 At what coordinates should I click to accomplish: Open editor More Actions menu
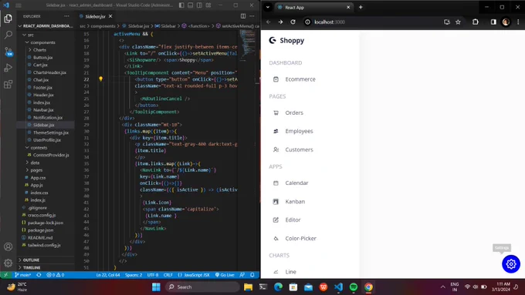tap(252, 16)
